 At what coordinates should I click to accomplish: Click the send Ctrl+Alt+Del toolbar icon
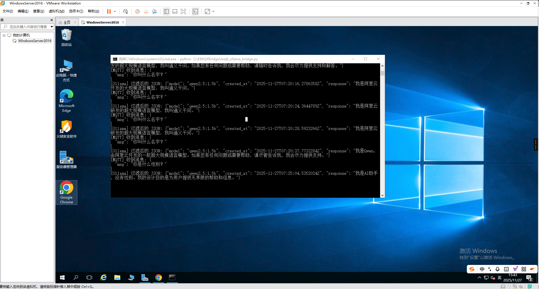click(125, 11)
